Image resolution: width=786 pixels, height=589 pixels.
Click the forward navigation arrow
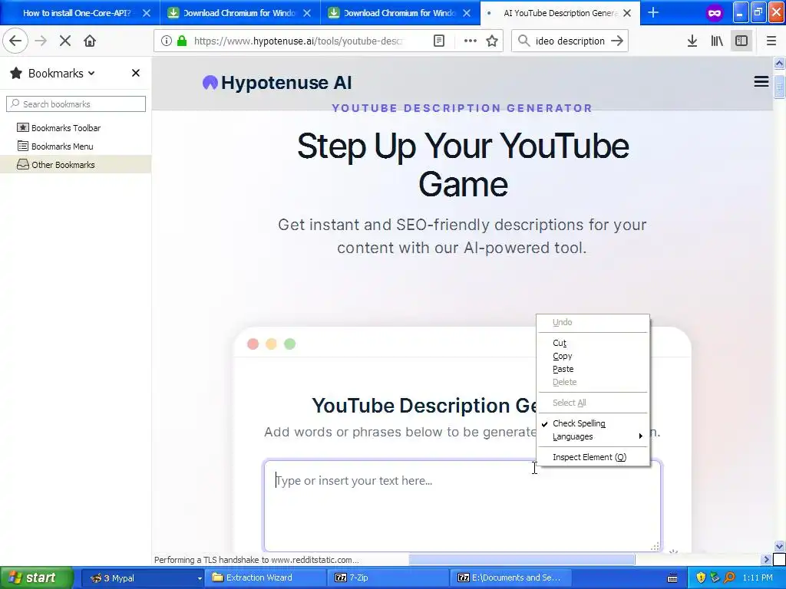pos(41,41)
